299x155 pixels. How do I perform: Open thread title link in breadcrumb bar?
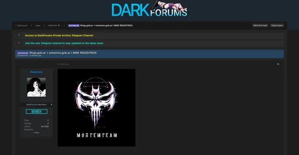point(106,26)
